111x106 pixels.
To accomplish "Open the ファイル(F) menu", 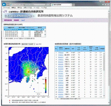I will pos(6,8).
